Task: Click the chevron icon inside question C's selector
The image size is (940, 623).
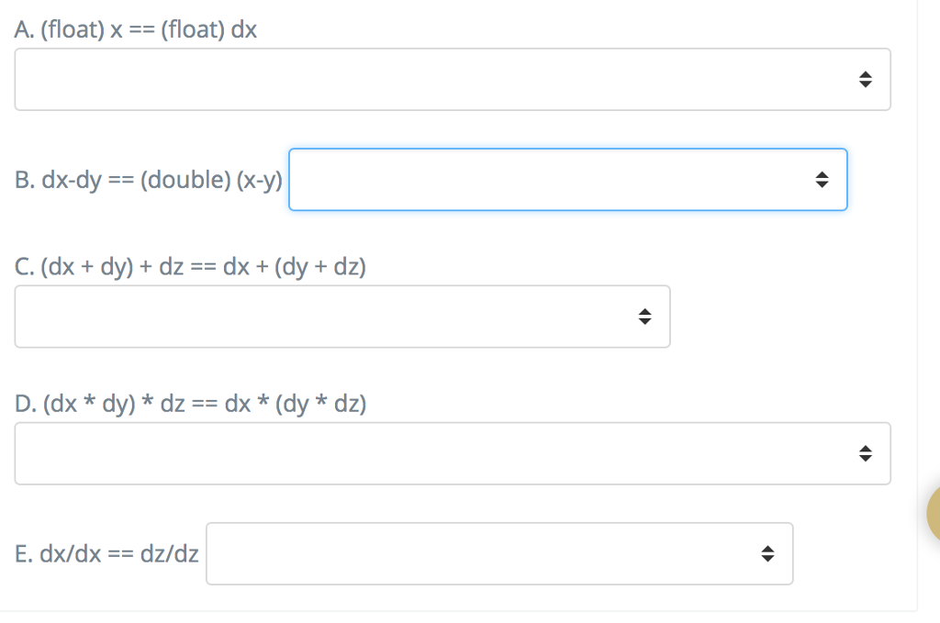Action: click(x=645, y=316)
